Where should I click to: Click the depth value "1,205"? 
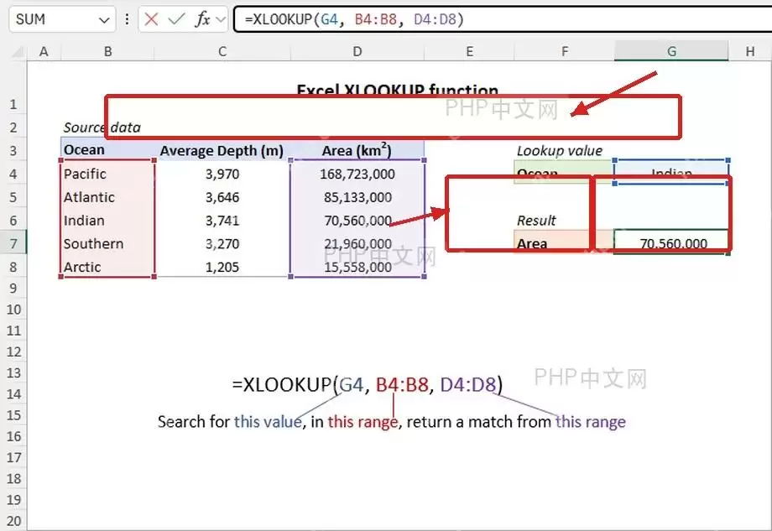coord(222,267)
